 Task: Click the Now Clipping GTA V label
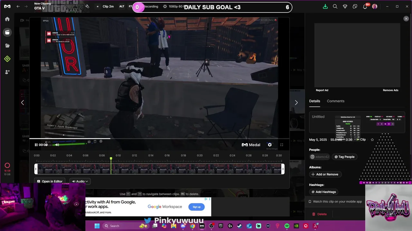(x=42, y=6)
